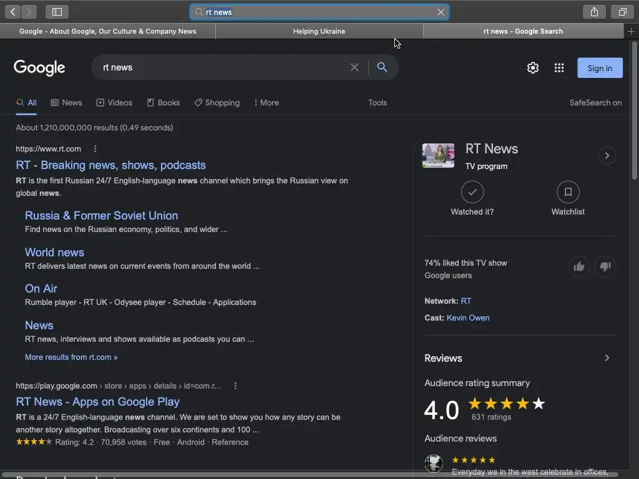The image size is (639, 479).
Task: Expand the Reviews section arrow
Action: (x=607, y=358)
